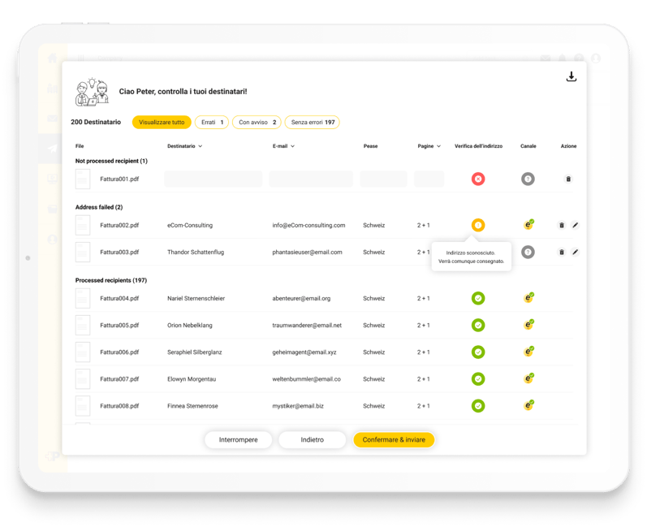Click orange warning icon for Fattura002.pdf

478,225
